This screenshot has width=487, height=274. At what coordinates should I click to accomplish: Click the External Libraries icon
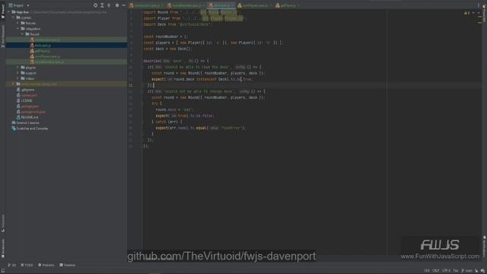pos(14,123)
